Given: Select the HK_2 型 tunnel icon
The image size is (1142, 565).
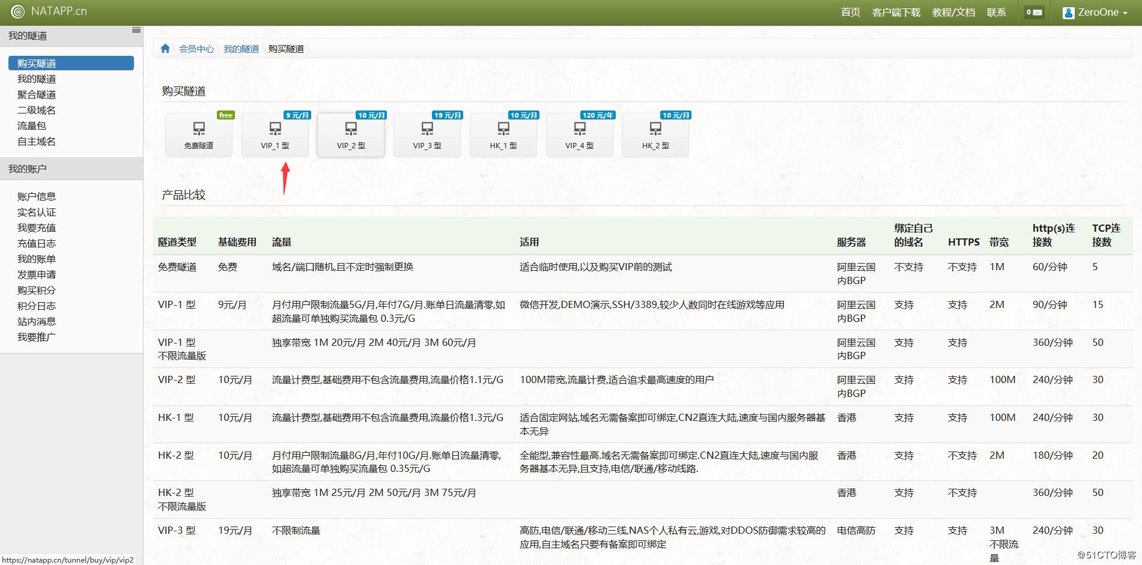Looking at the screenshot, I should tap(655, 128).
